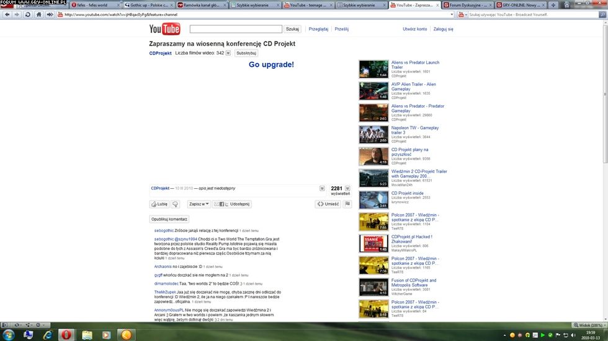Switch to the Ramówka kanał tab

pos(201,5)
